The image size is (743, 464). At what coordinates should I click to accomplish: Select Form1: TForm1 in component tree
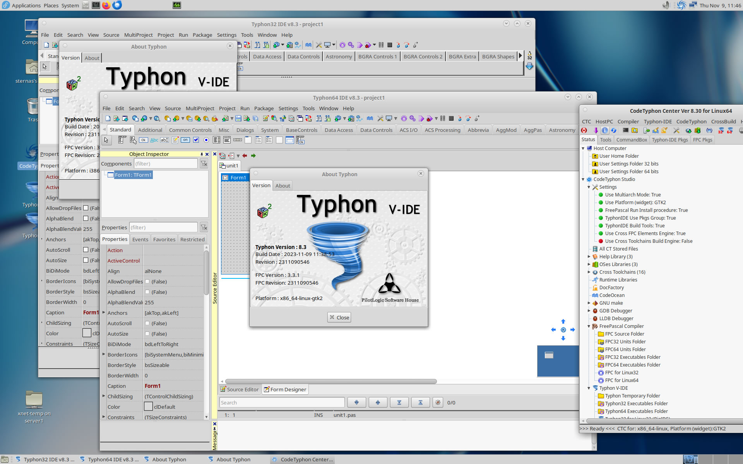point(133,175)
